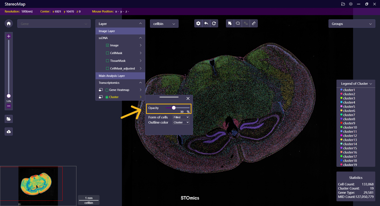Open the toolbar settings gear
The height and width of the screenshot is (206, 380).
198,23
